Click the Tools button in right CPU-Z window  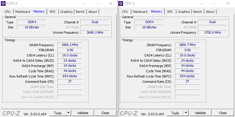pos(175,113)
